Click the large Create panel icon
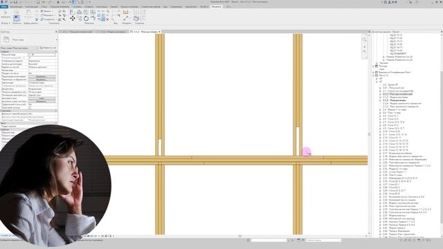Screen dimensions: 443x249 point(136,19)
